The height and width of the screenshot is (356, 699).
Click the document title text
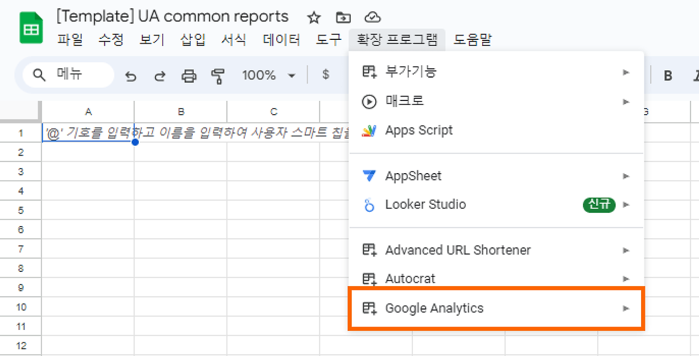click(x=172, y=16)
